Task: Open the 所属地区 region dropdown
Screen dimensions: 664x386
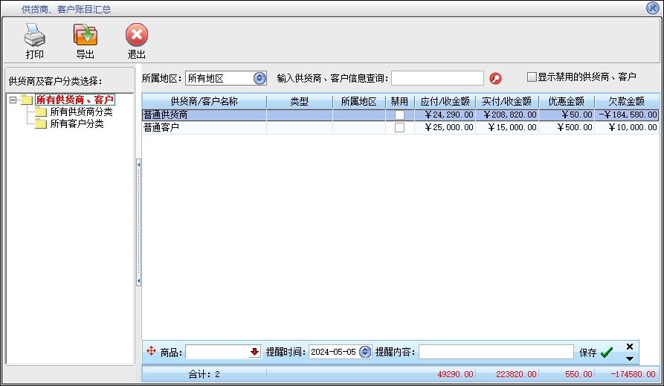Action: coord(260,78)
